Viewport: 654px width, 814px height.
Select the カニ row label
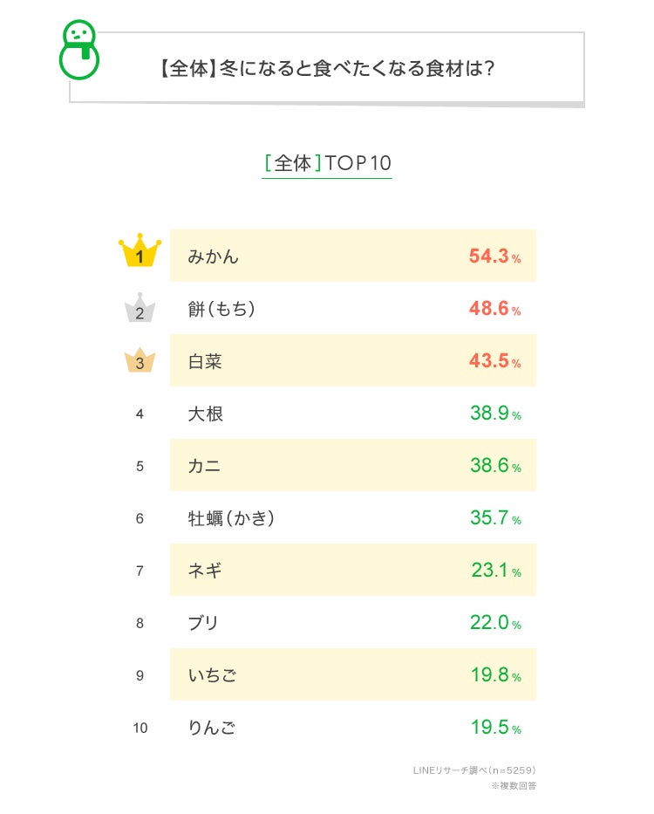(x=204, y=466)
